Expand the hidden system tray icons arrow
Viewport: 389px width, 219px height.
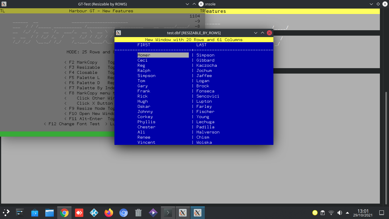point(347,213)
